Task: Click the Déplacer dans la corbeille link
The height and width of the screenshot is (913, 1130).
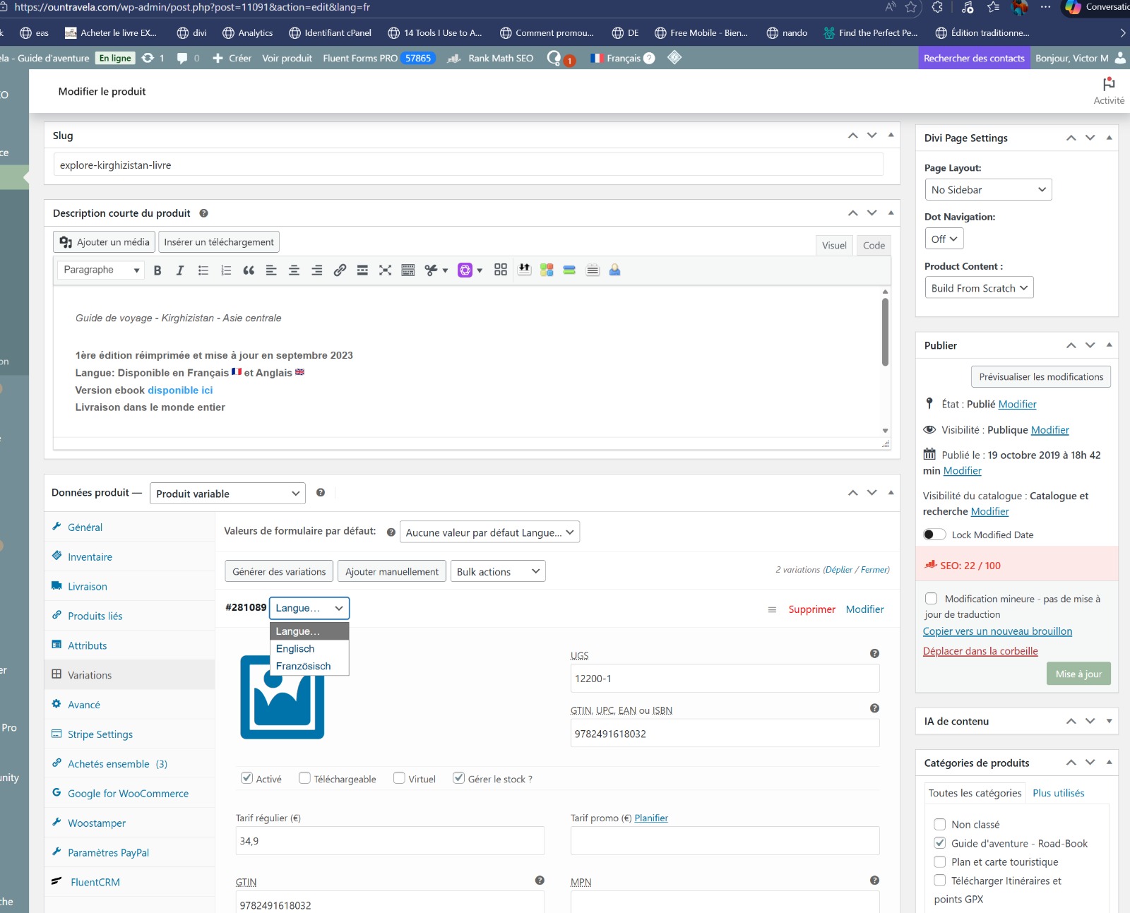Action: point(980,651)
